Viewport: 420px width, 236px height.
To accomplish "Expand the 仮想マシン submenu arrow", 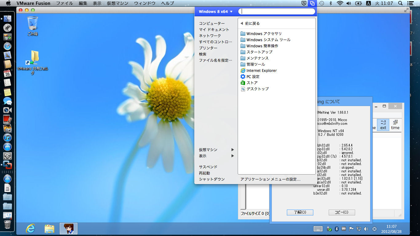I will [233, 150].
